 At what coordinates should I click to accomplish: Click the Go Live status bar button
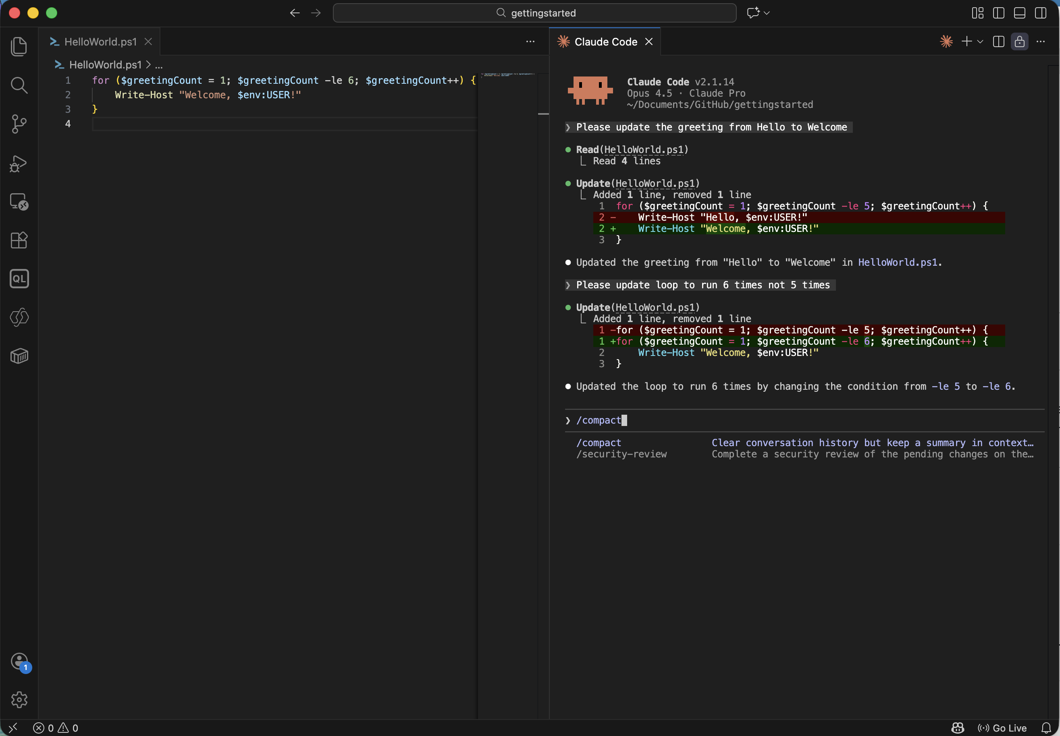tap(1002, 728)
